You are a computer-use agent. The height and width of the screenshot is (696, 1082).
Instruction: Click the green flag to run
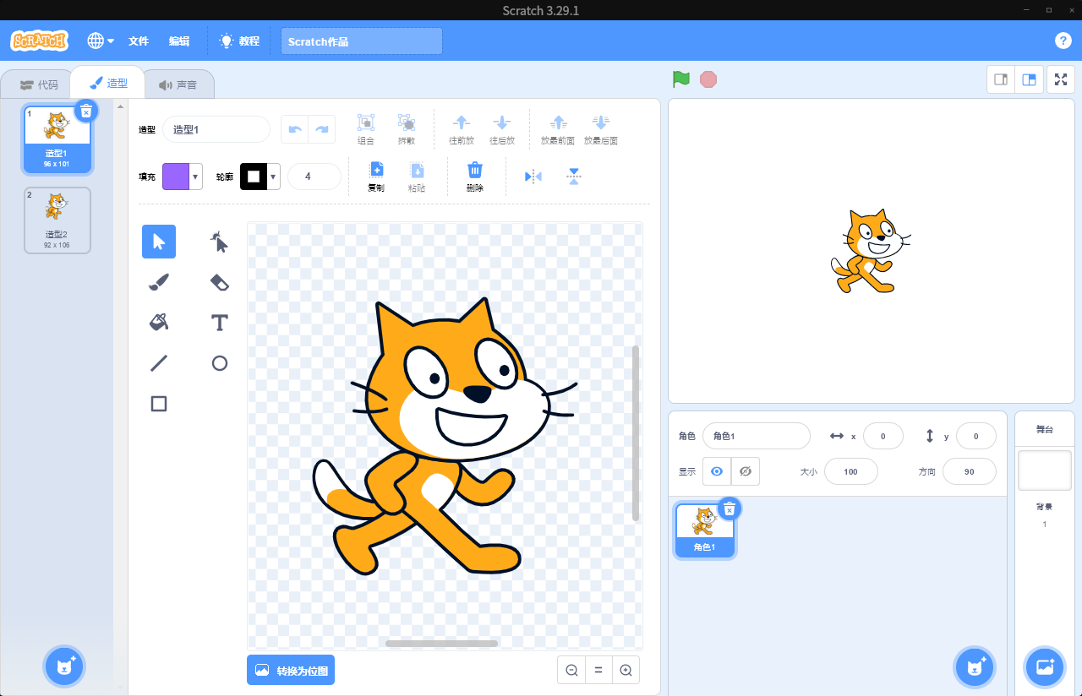(681, 79)
